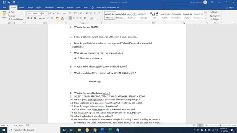237x133 pixels.
Task: Click the Windows taskbar search box
Action: [x=34, y=130]
